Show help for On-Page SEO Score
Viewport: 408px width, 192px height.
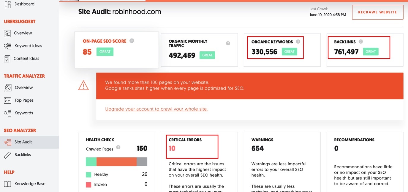coord(132,41)
